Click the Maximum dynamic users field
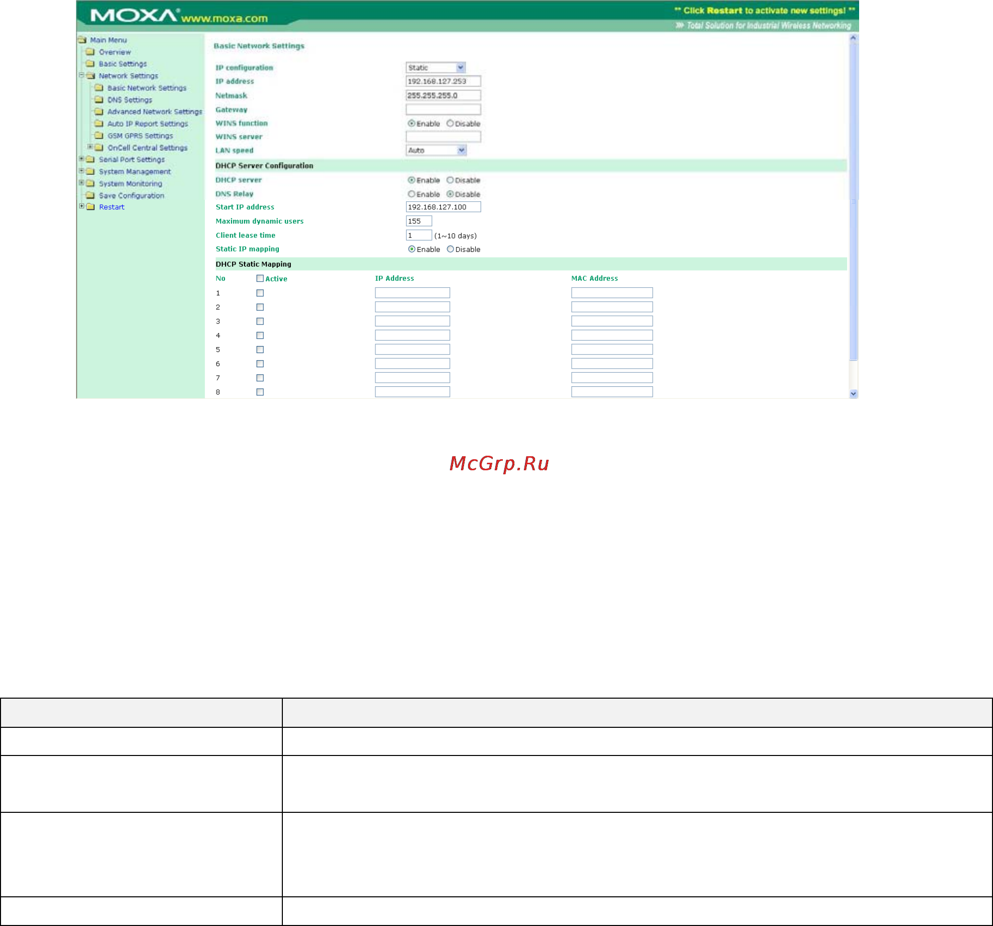Viewport: 993px width, 926px height. tap(419, 221)
